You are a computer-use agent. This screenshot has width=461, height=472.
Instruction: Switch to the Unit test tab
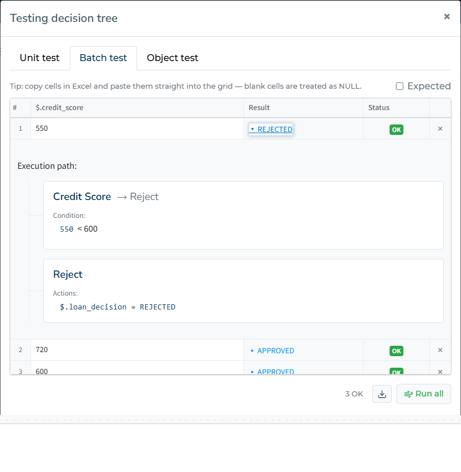[x=39, y=58]
